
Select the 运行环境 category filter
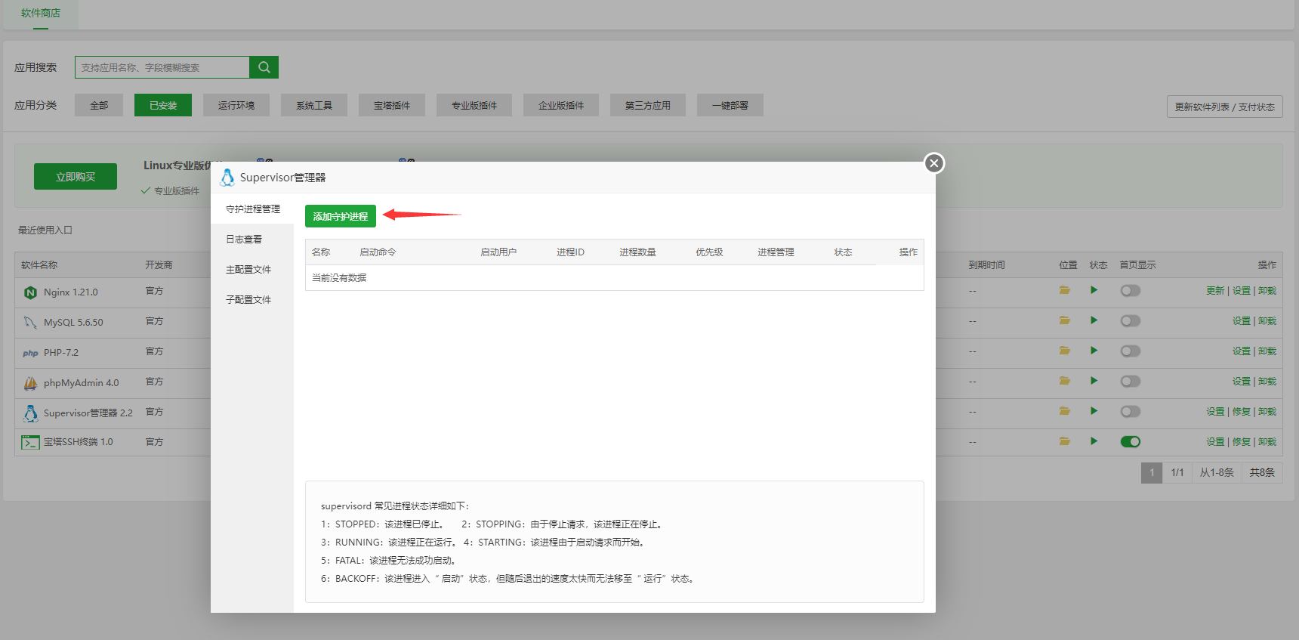tap(236, 105)
